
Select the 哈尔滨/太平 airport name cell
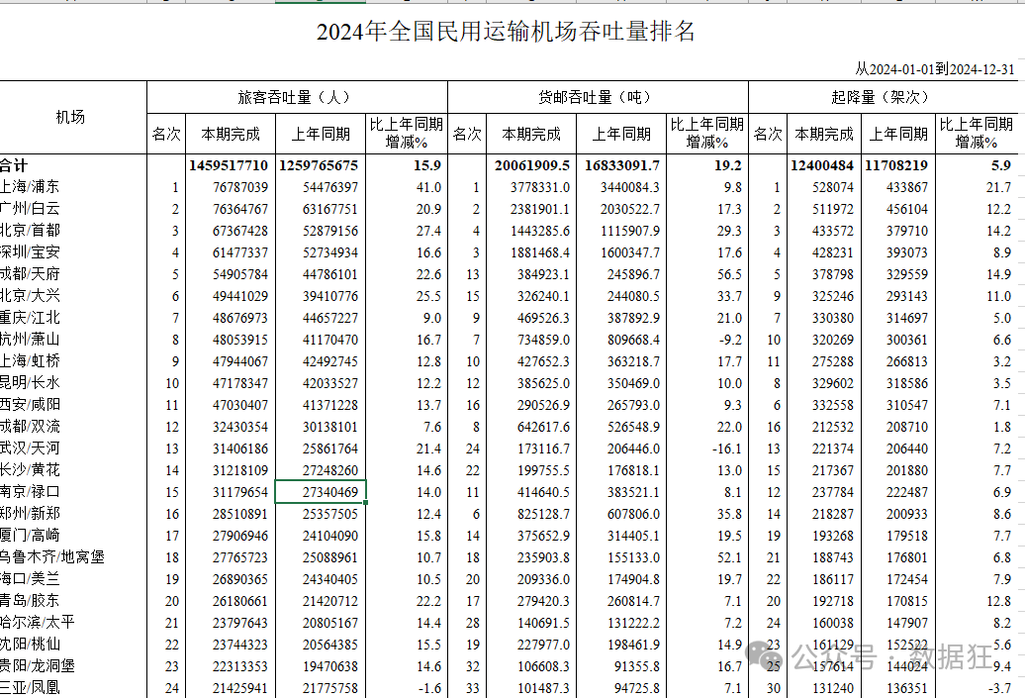point(37,622)
